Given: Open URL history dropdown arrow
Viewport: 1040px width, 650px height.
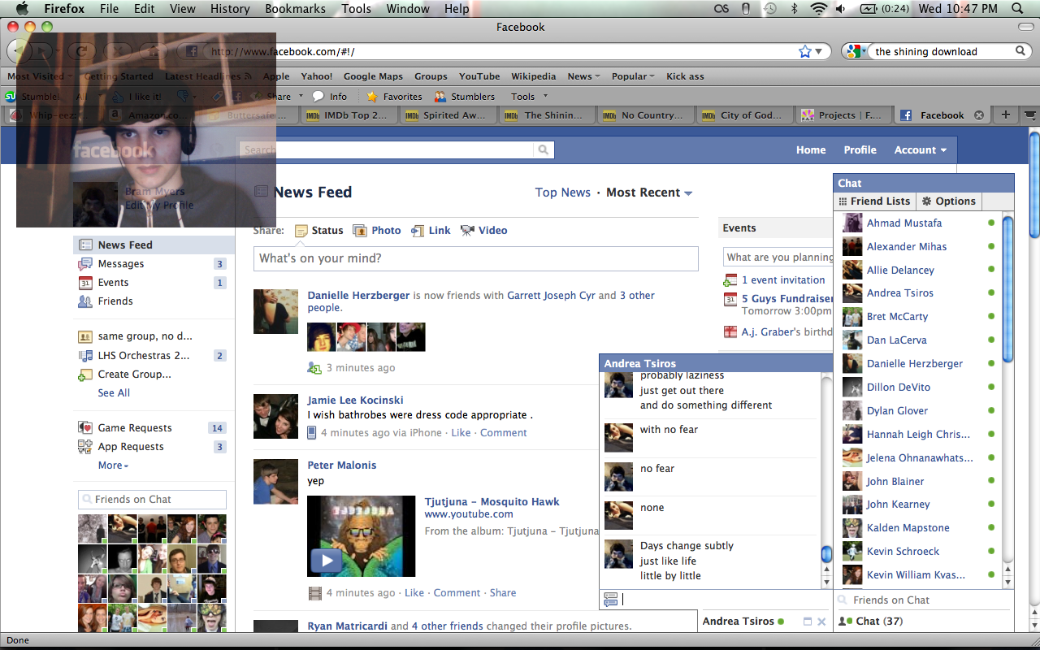Looking at the screenshot, I should click(x=819, y=51).
